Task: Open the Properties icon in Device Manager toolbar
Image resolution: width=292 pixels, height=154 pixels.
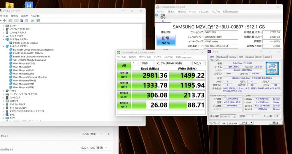Action: [16, 20]
